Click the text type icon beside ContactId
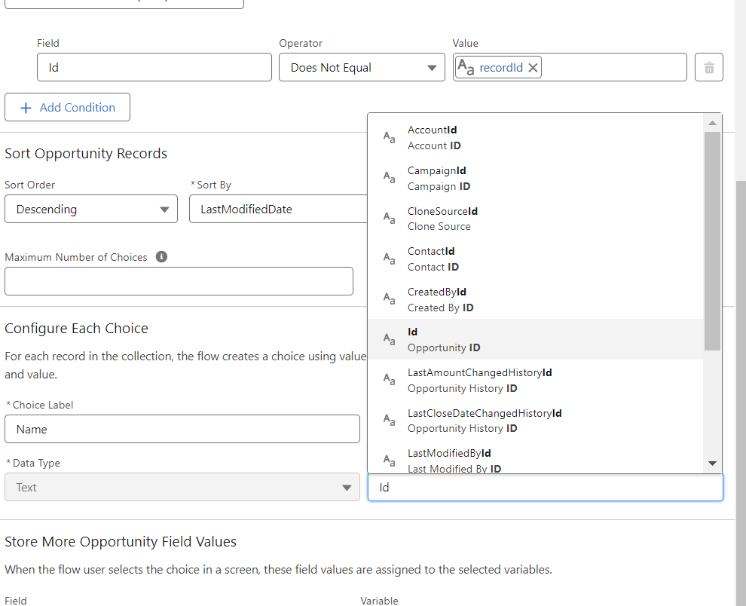The width and height of the screenshot is (746, 606). pyautogui.click(x=389, y=259)
